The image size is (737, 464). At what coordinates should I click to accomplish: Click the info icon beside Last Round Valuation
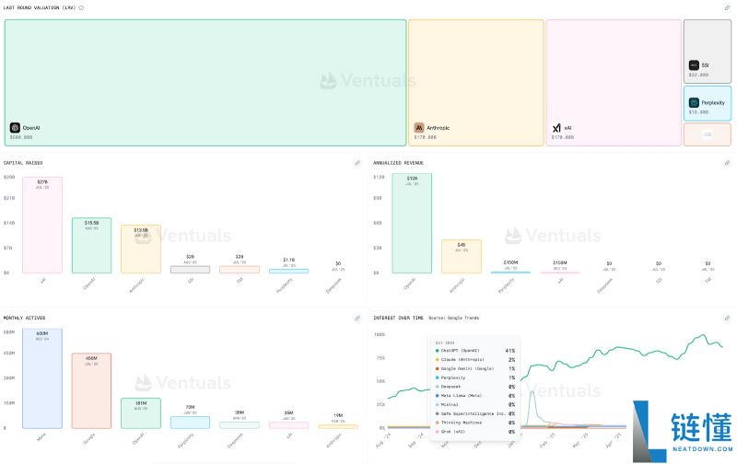click(x=82, y=7)
